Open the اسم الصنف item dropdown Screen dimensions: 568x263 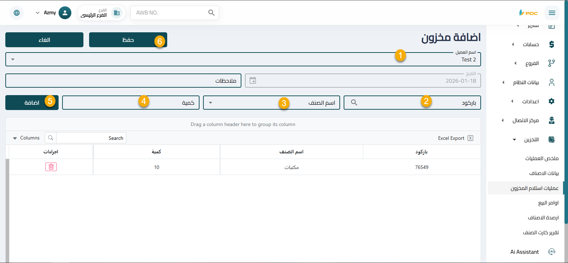tap(211, 103)
